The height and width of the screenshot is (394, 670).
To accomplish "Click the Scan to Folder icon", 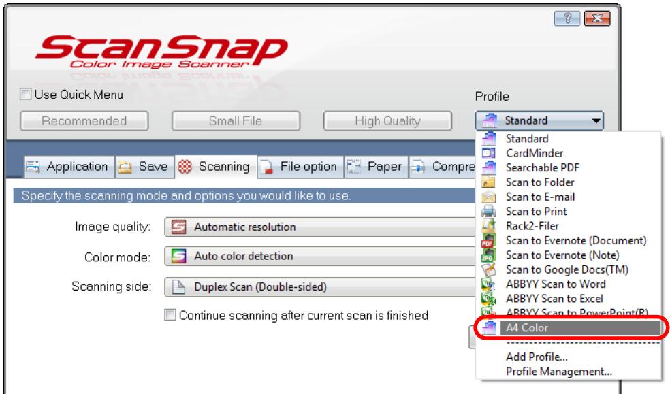I will tap(489, 182).
